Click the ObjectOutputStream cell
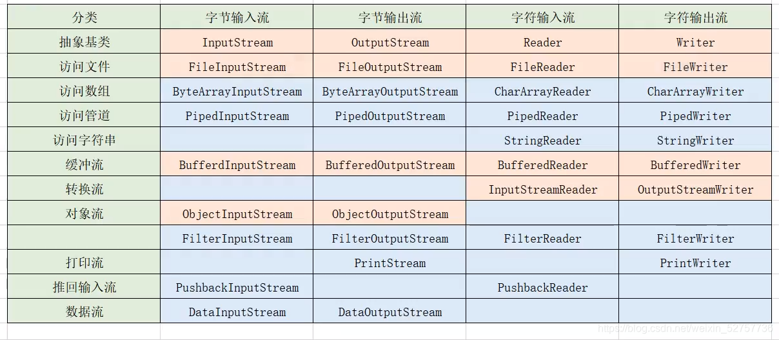 (389, 214)
